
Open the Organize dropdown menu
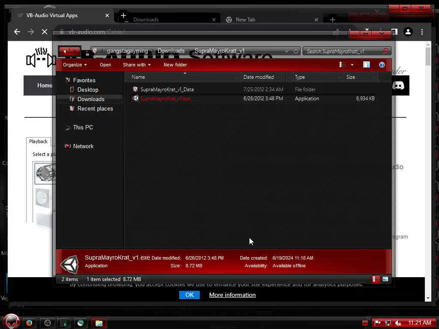[x=75, y=65]
